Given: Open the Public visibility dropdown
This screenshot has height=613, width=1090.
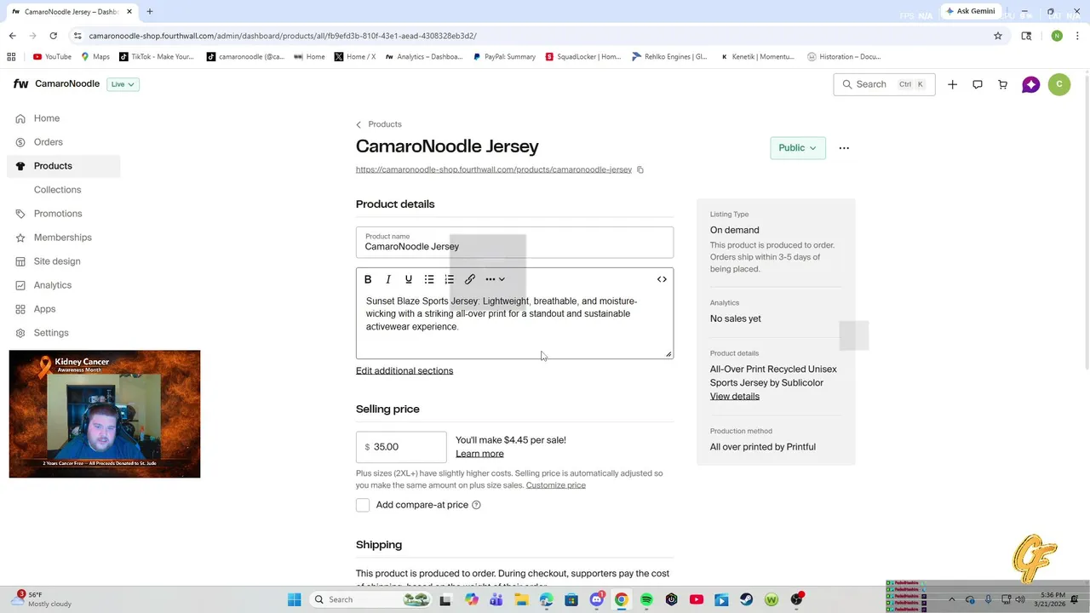Looking at the screenshot, I should coord(798,148).
